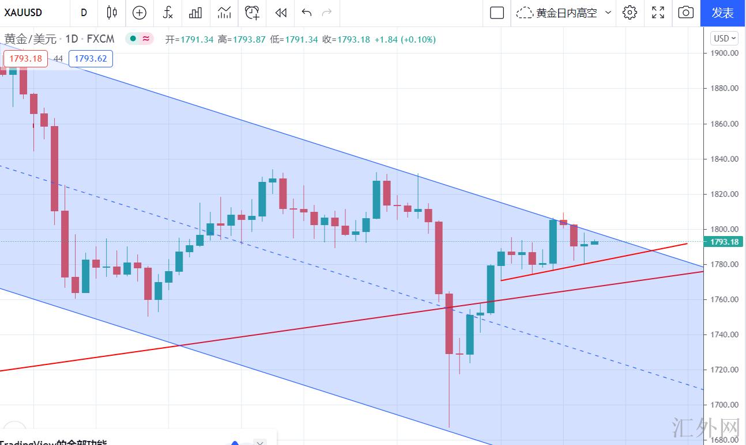
Task: Open the candlestick chart style menu
Action: pyautogui.click(x=112, y=13)
